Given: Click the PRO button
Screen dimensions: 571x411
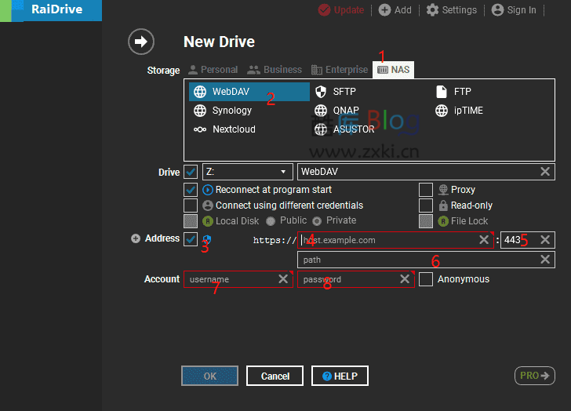Looking at the screenshot, I should coord(535,376).
